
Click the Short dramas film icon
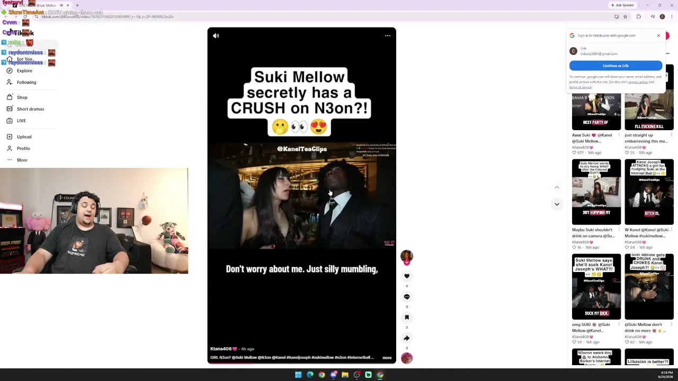click(x=10, y=109)
